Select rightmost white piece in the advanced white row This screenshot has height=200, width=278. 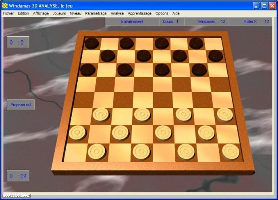click(x=225, y=115)
